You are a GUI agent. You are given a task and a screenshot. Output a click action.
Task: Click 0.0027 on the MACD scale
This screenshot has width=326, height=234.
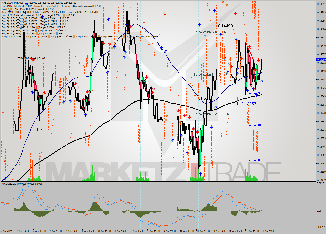tap(320, 183)
